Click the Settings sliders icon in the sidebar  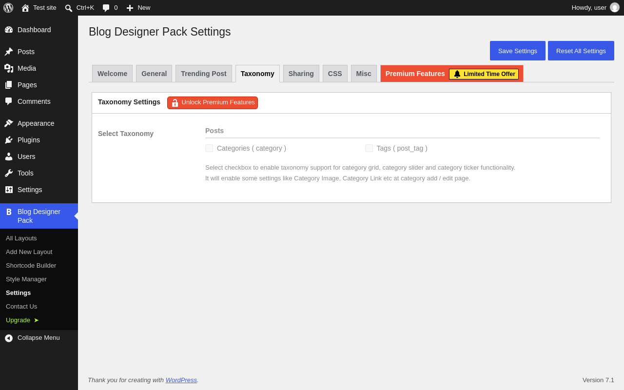tap(9, 190)
